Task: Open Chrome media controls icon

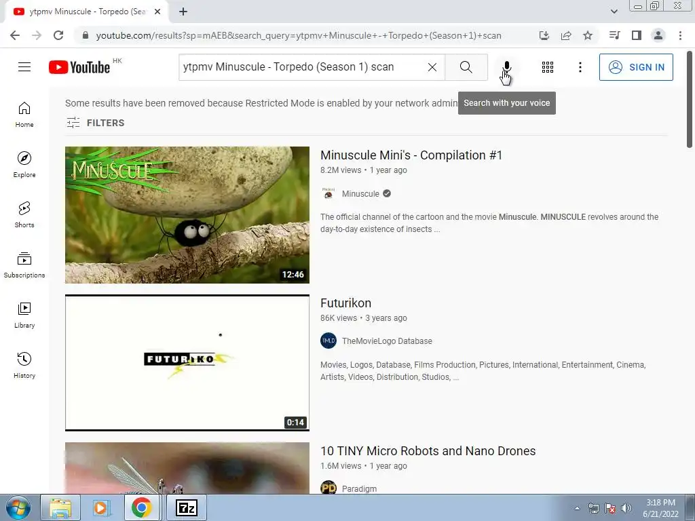Action: point(614,35)
